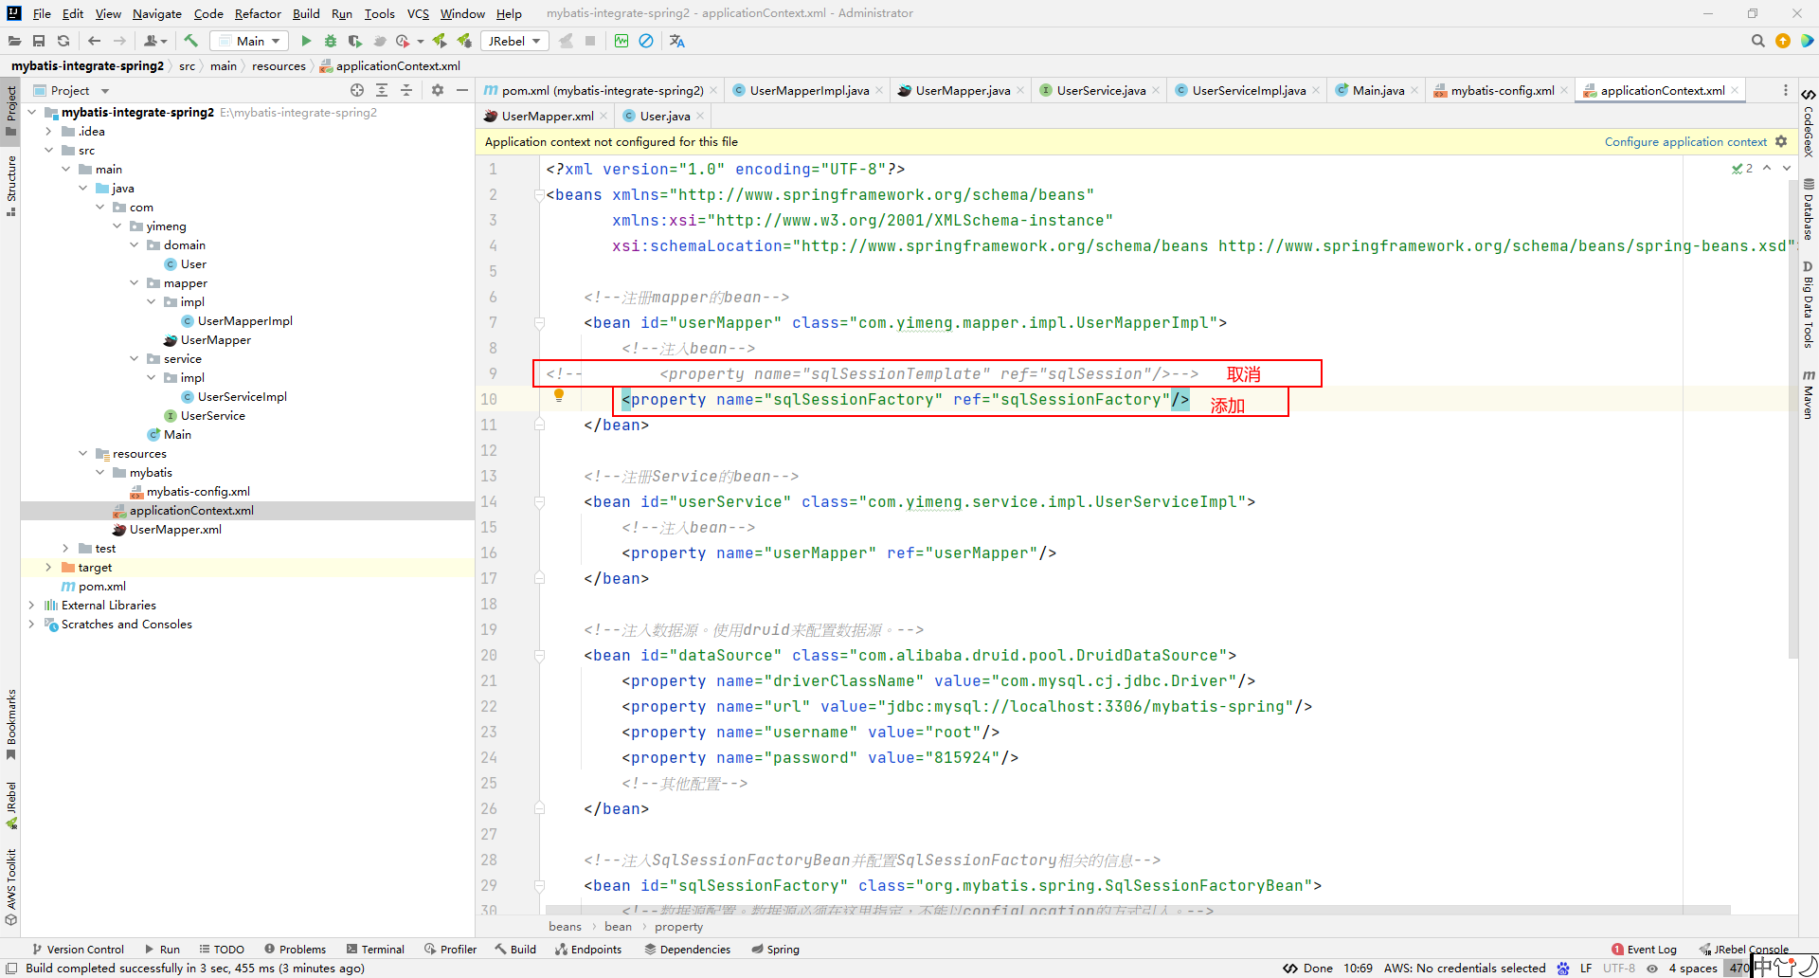1819x978 pixels.
Task: Click Expand All icon in Project panel
Action: [382, 90]
